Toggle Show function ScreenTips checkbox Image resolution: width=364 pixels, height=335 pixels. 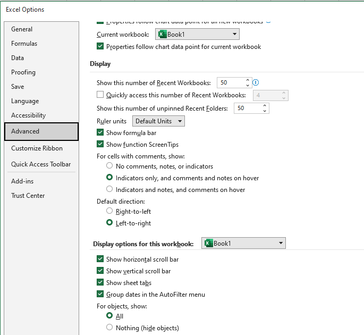(x=100, y=144)
